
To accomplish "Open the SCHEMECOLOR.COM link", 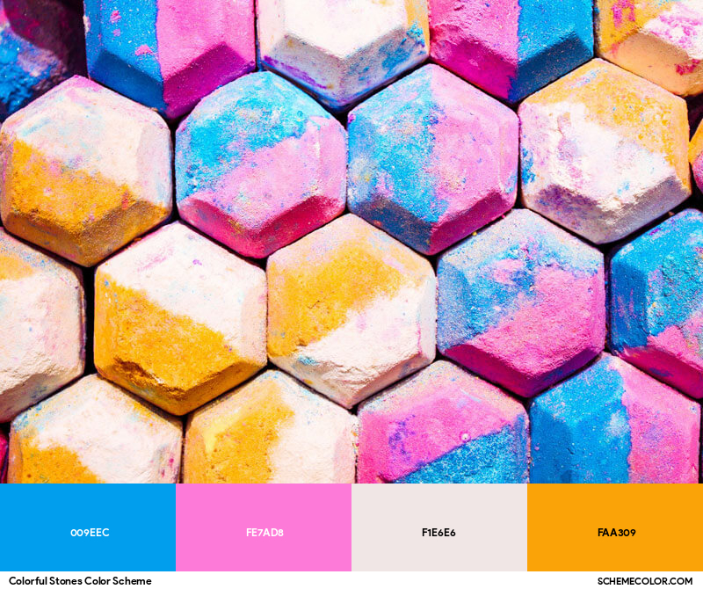I will coord(645,581).
